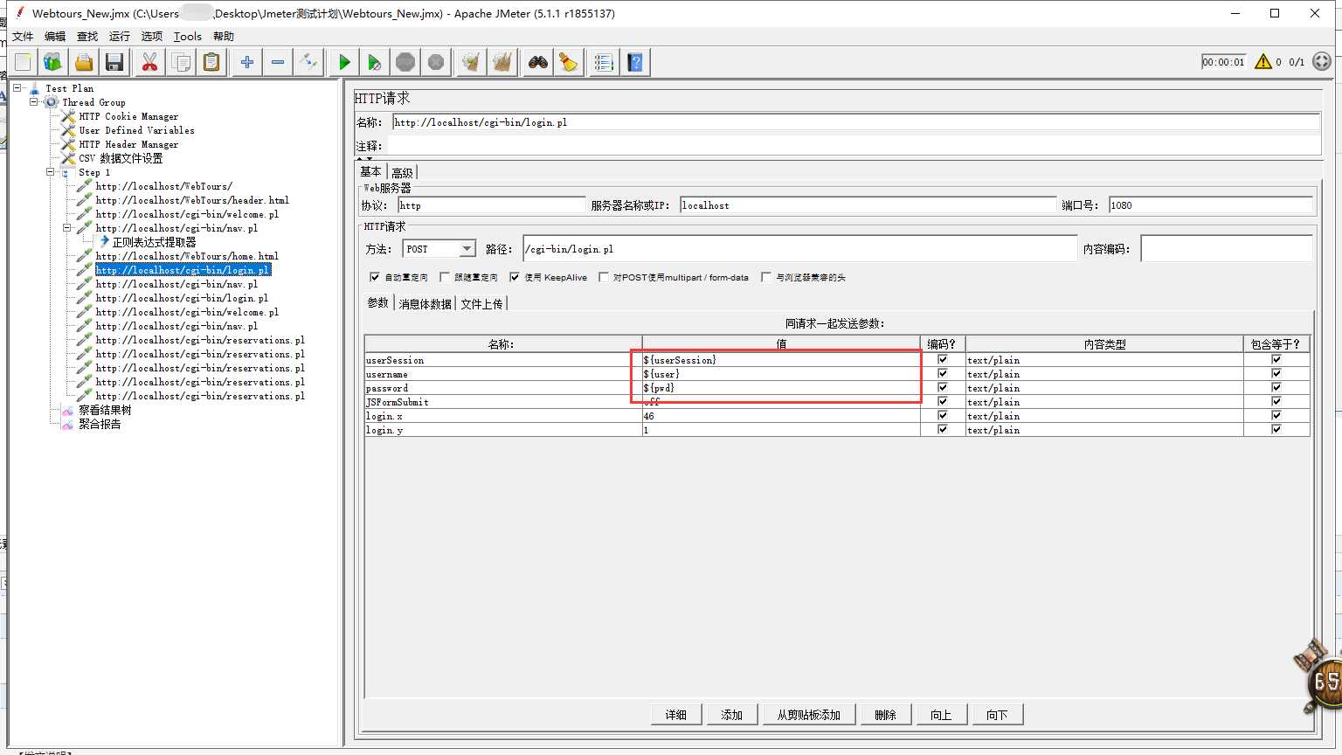Click the Stop test icon
The height and width of the screenshot is (755, 1342).
click(405, 62)
